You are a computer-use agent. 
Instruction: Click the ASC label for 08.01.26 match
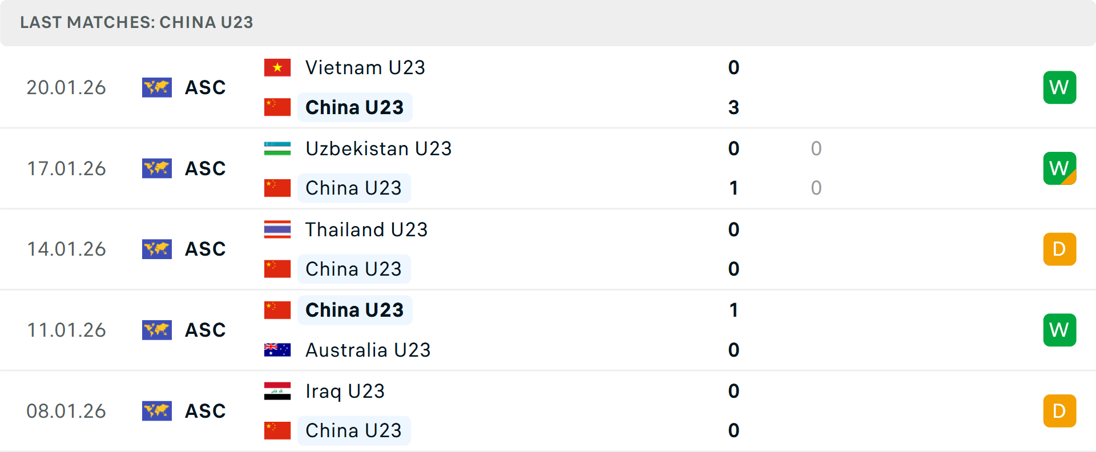[205, 411]
